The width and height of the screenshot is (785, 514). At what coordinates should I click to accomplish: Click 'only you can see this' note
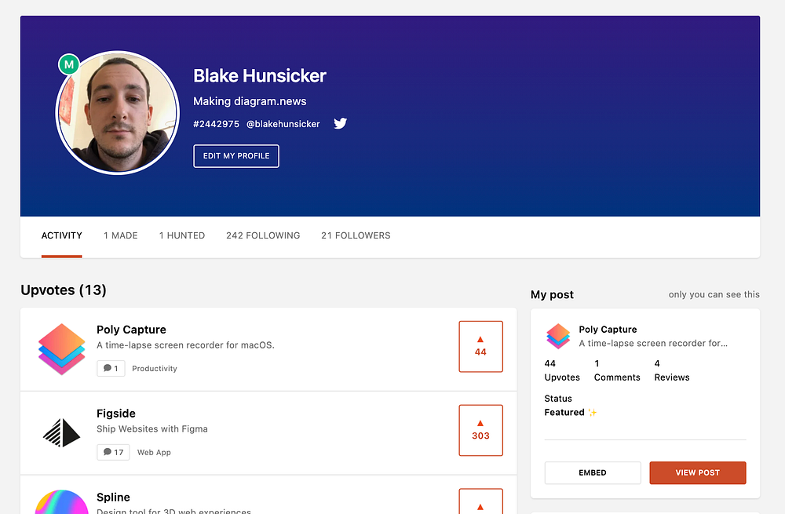coord(714,294)
